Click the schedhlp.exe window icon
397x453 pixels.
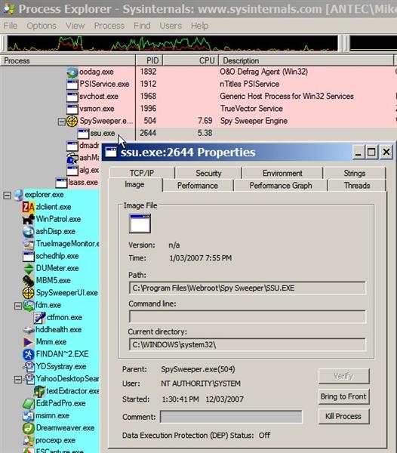[28, 257]
